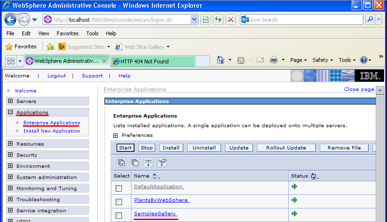387x222 pixels.
Task: Expand the Resources tree node
Action: point(10,144)
